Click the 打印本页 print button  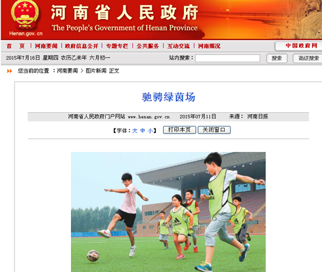tap(179, 130)
